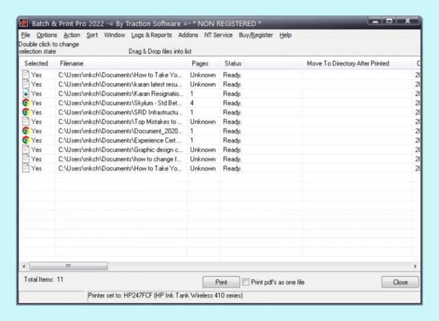Open the Logs & Reports menu

(151, 35)
